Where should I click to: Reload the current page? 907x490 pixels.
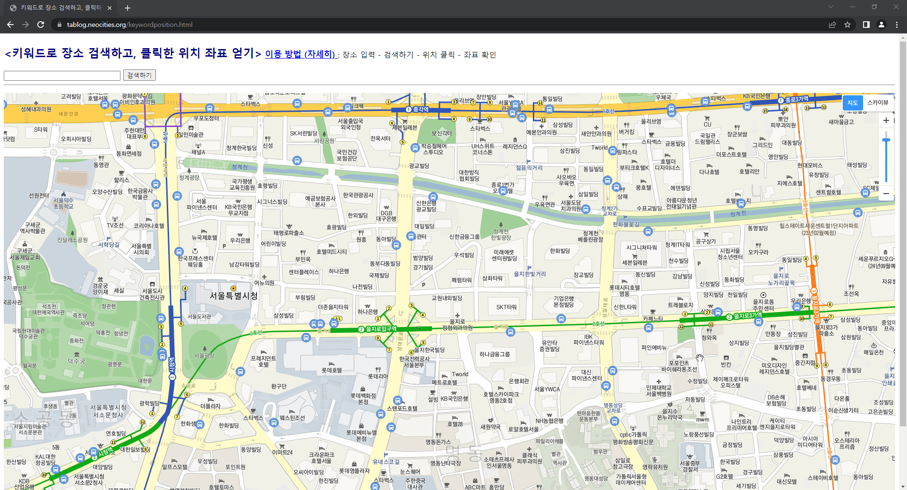pyautogui.click(x=41, y=25)
